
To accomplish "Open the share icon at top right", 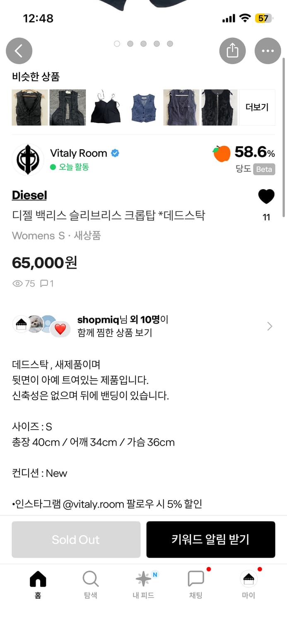I will click(x=232, y=51).
